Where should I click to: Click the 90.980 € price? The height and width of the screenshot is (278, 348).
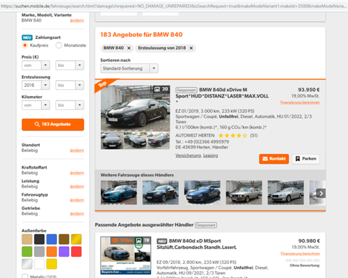point(309,241)
